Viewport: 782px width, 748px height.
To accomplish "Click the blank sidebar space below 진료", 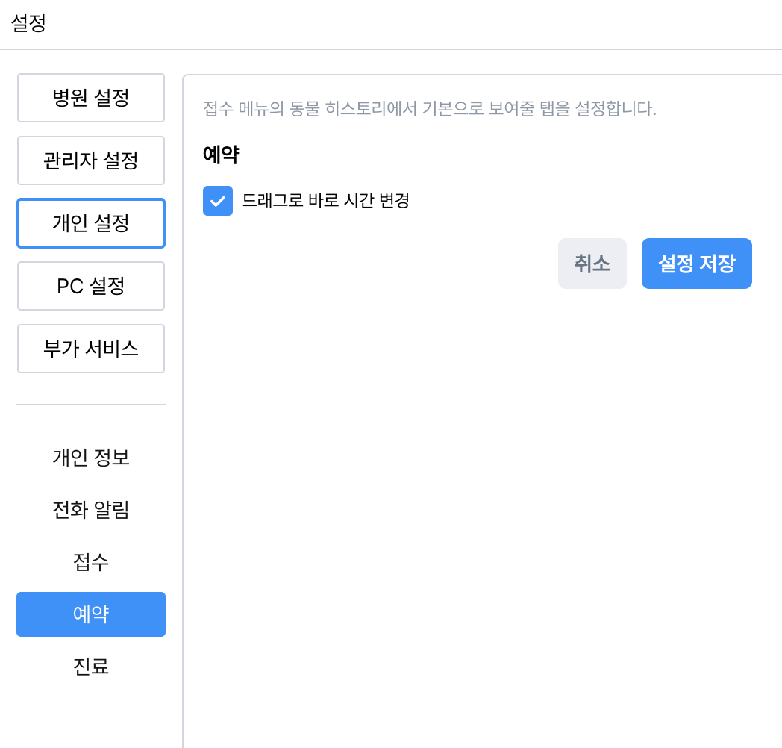I will point(90,717).
